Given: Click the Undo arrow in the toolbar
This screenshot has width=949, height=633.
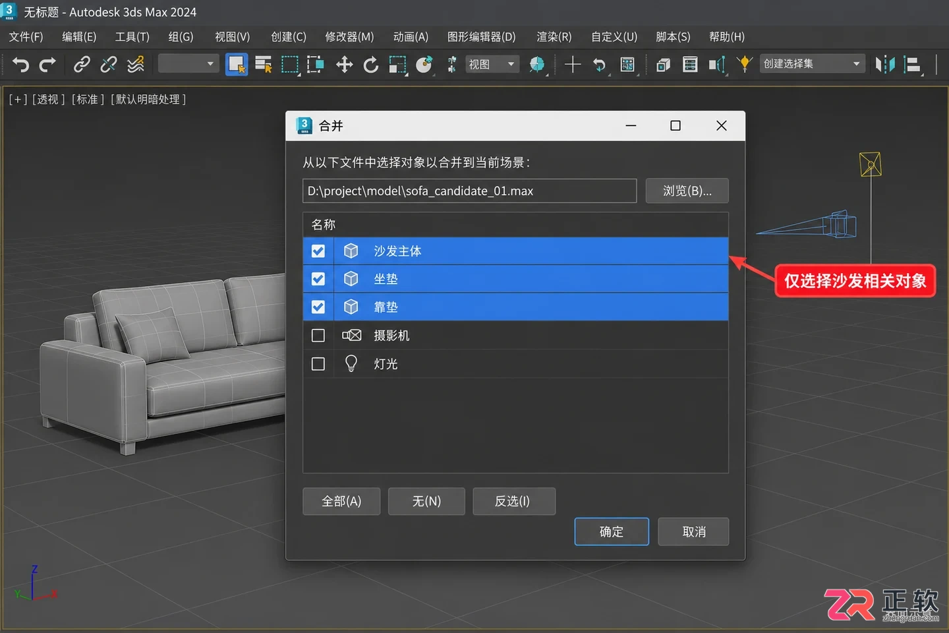Looking at the screenshot, I should [20, 65].
